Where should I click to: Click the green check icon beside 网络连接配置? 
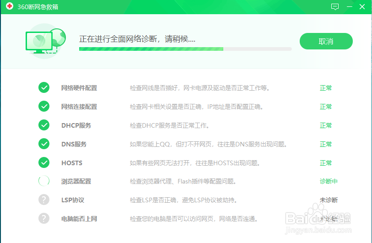(44, 106)
